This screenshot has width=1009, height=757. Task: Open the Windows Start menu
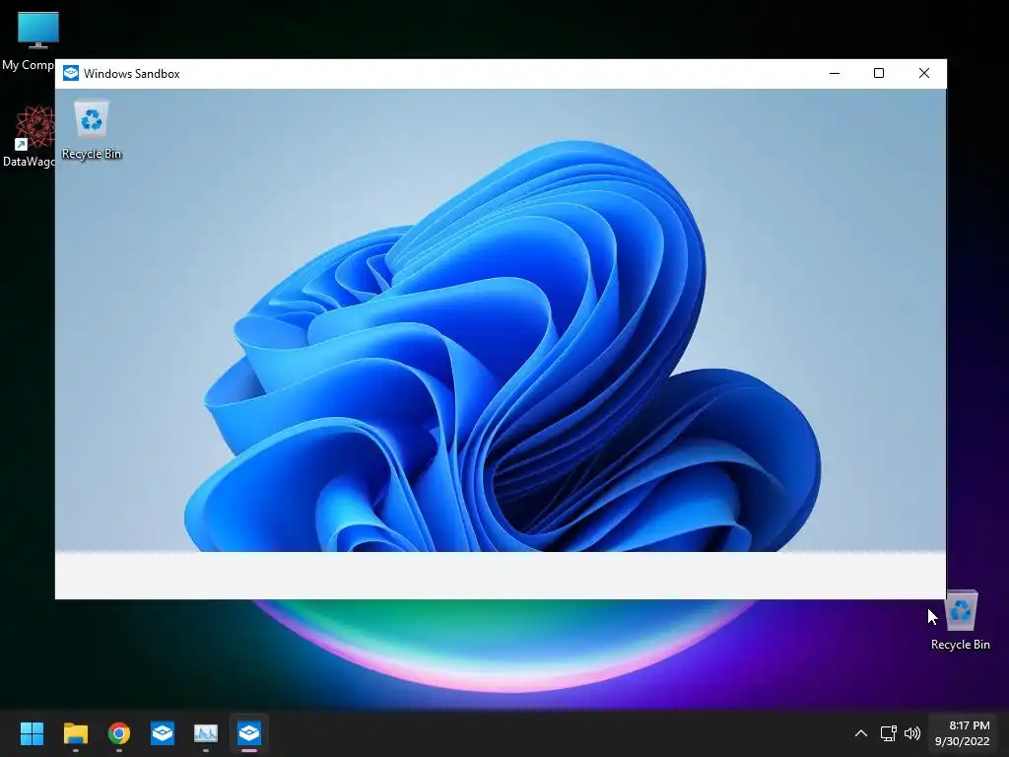click(32, 733)
